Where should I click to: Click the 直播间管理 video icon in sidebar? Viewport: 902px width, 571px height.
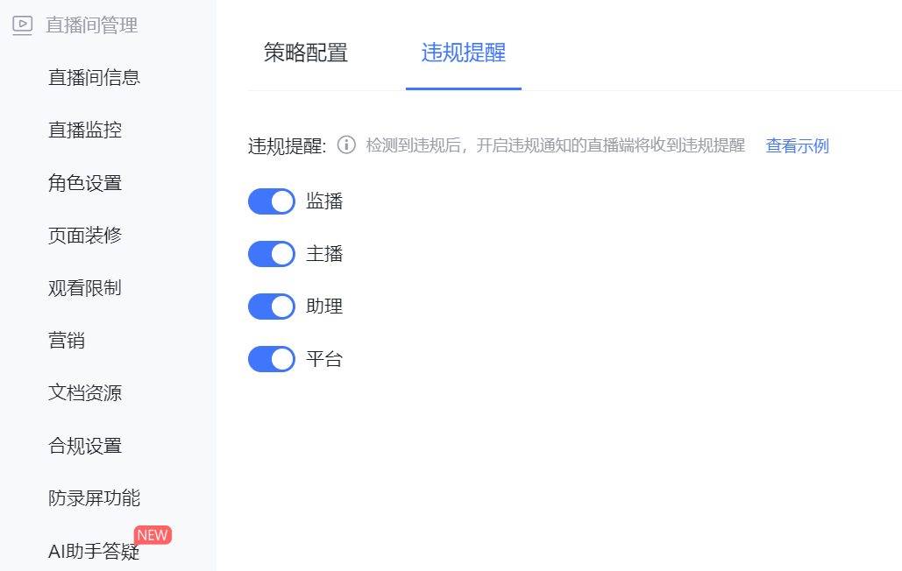[x=23, y=25]
